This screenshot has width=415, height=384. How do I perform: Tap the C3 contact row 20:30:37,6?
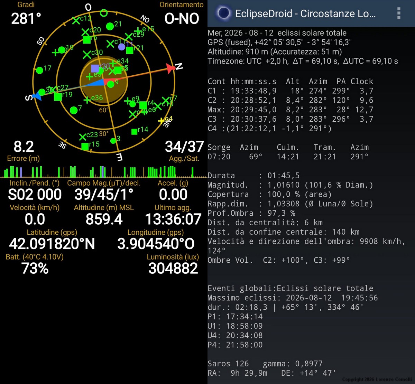[x=290, y=119]
